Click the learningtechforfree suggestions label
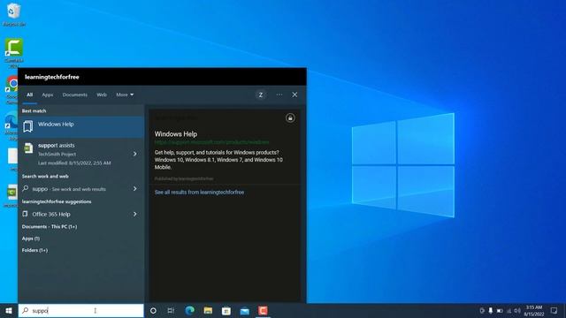This screenshot has height=318, width=566. coord(57,201)
